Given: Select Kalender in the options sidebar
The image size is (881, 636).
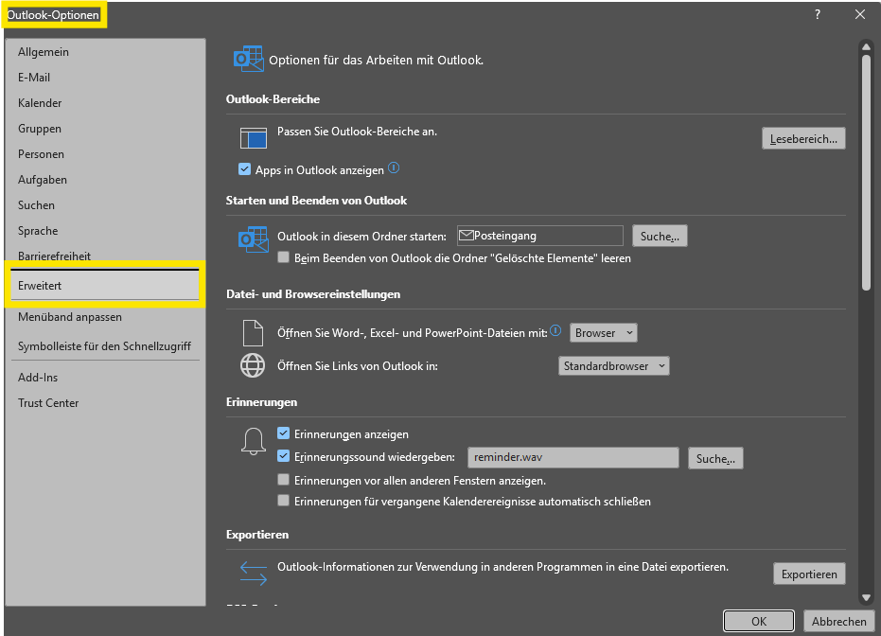Looking at the screenshot, I should [x=40, y=103].
